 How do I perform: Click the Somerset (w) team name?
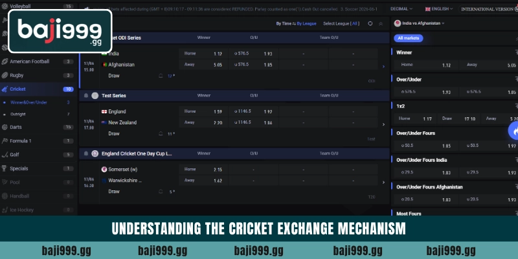click(x=122, y=170)
